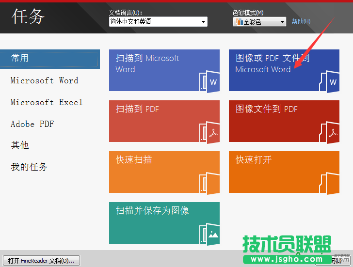Viewport: 353px width, 267px height.
Task: Click the 打开 FineReader 文档(O)... button
Action: pos(41,261)
